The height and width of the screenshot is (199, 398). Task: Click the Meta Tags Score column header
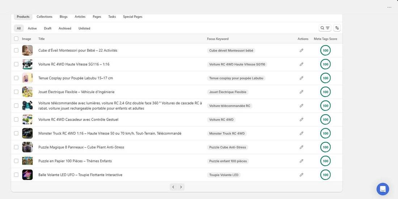tap(325, 39)
